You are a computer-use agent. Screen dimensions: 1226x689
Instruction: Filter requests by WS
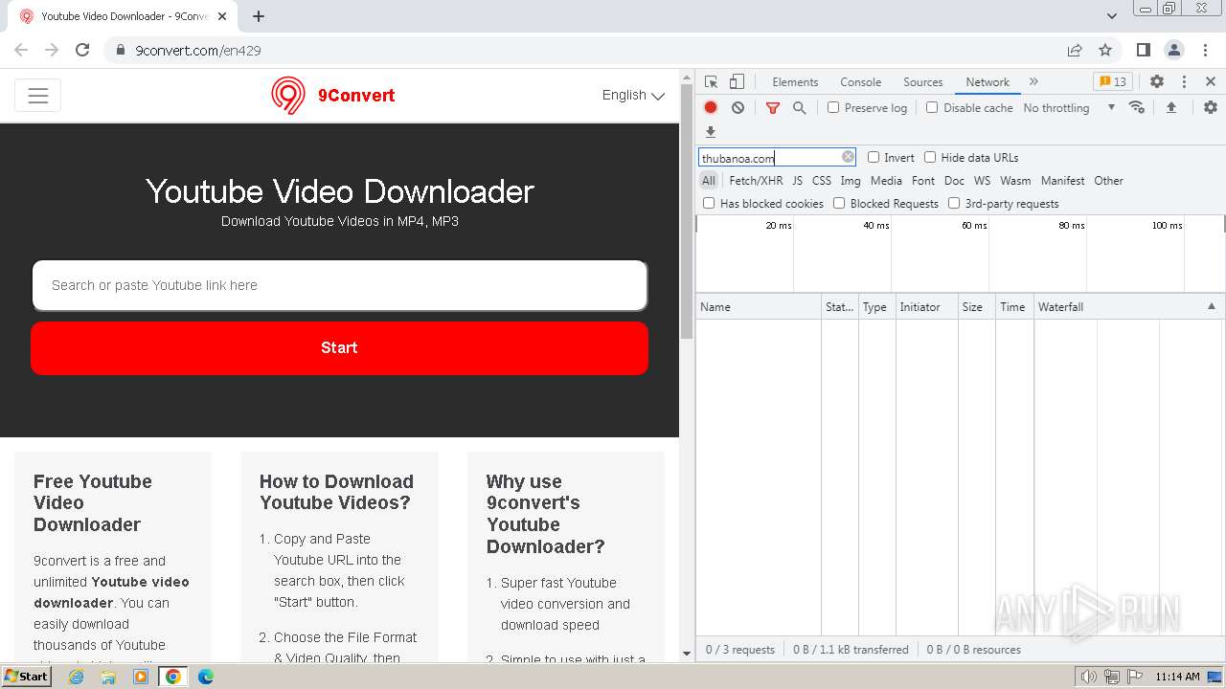click(982, 181)
